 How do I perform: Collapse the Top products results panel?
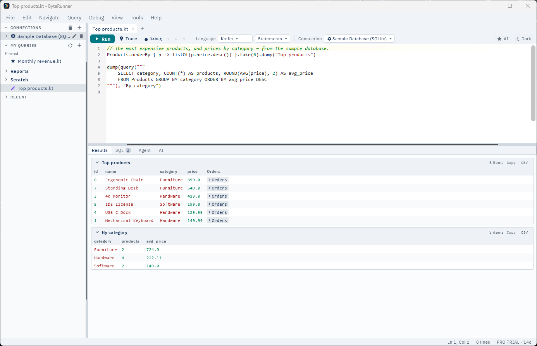click(97, 163)
